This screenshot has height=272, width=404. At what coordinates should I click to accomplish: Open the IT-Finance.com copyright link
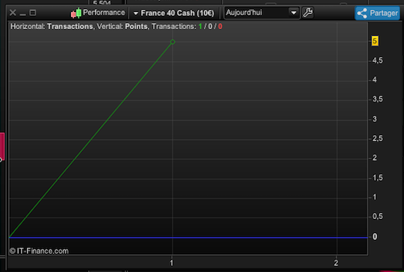pyautogui.click(x=39, y=251)
